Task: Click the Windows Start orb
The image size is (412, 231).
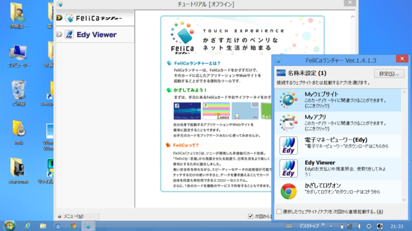Action: click(x=10, y=225)
